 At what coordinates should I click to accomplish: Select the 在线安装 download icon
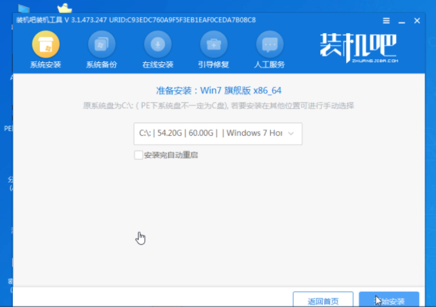click(157, 45)
